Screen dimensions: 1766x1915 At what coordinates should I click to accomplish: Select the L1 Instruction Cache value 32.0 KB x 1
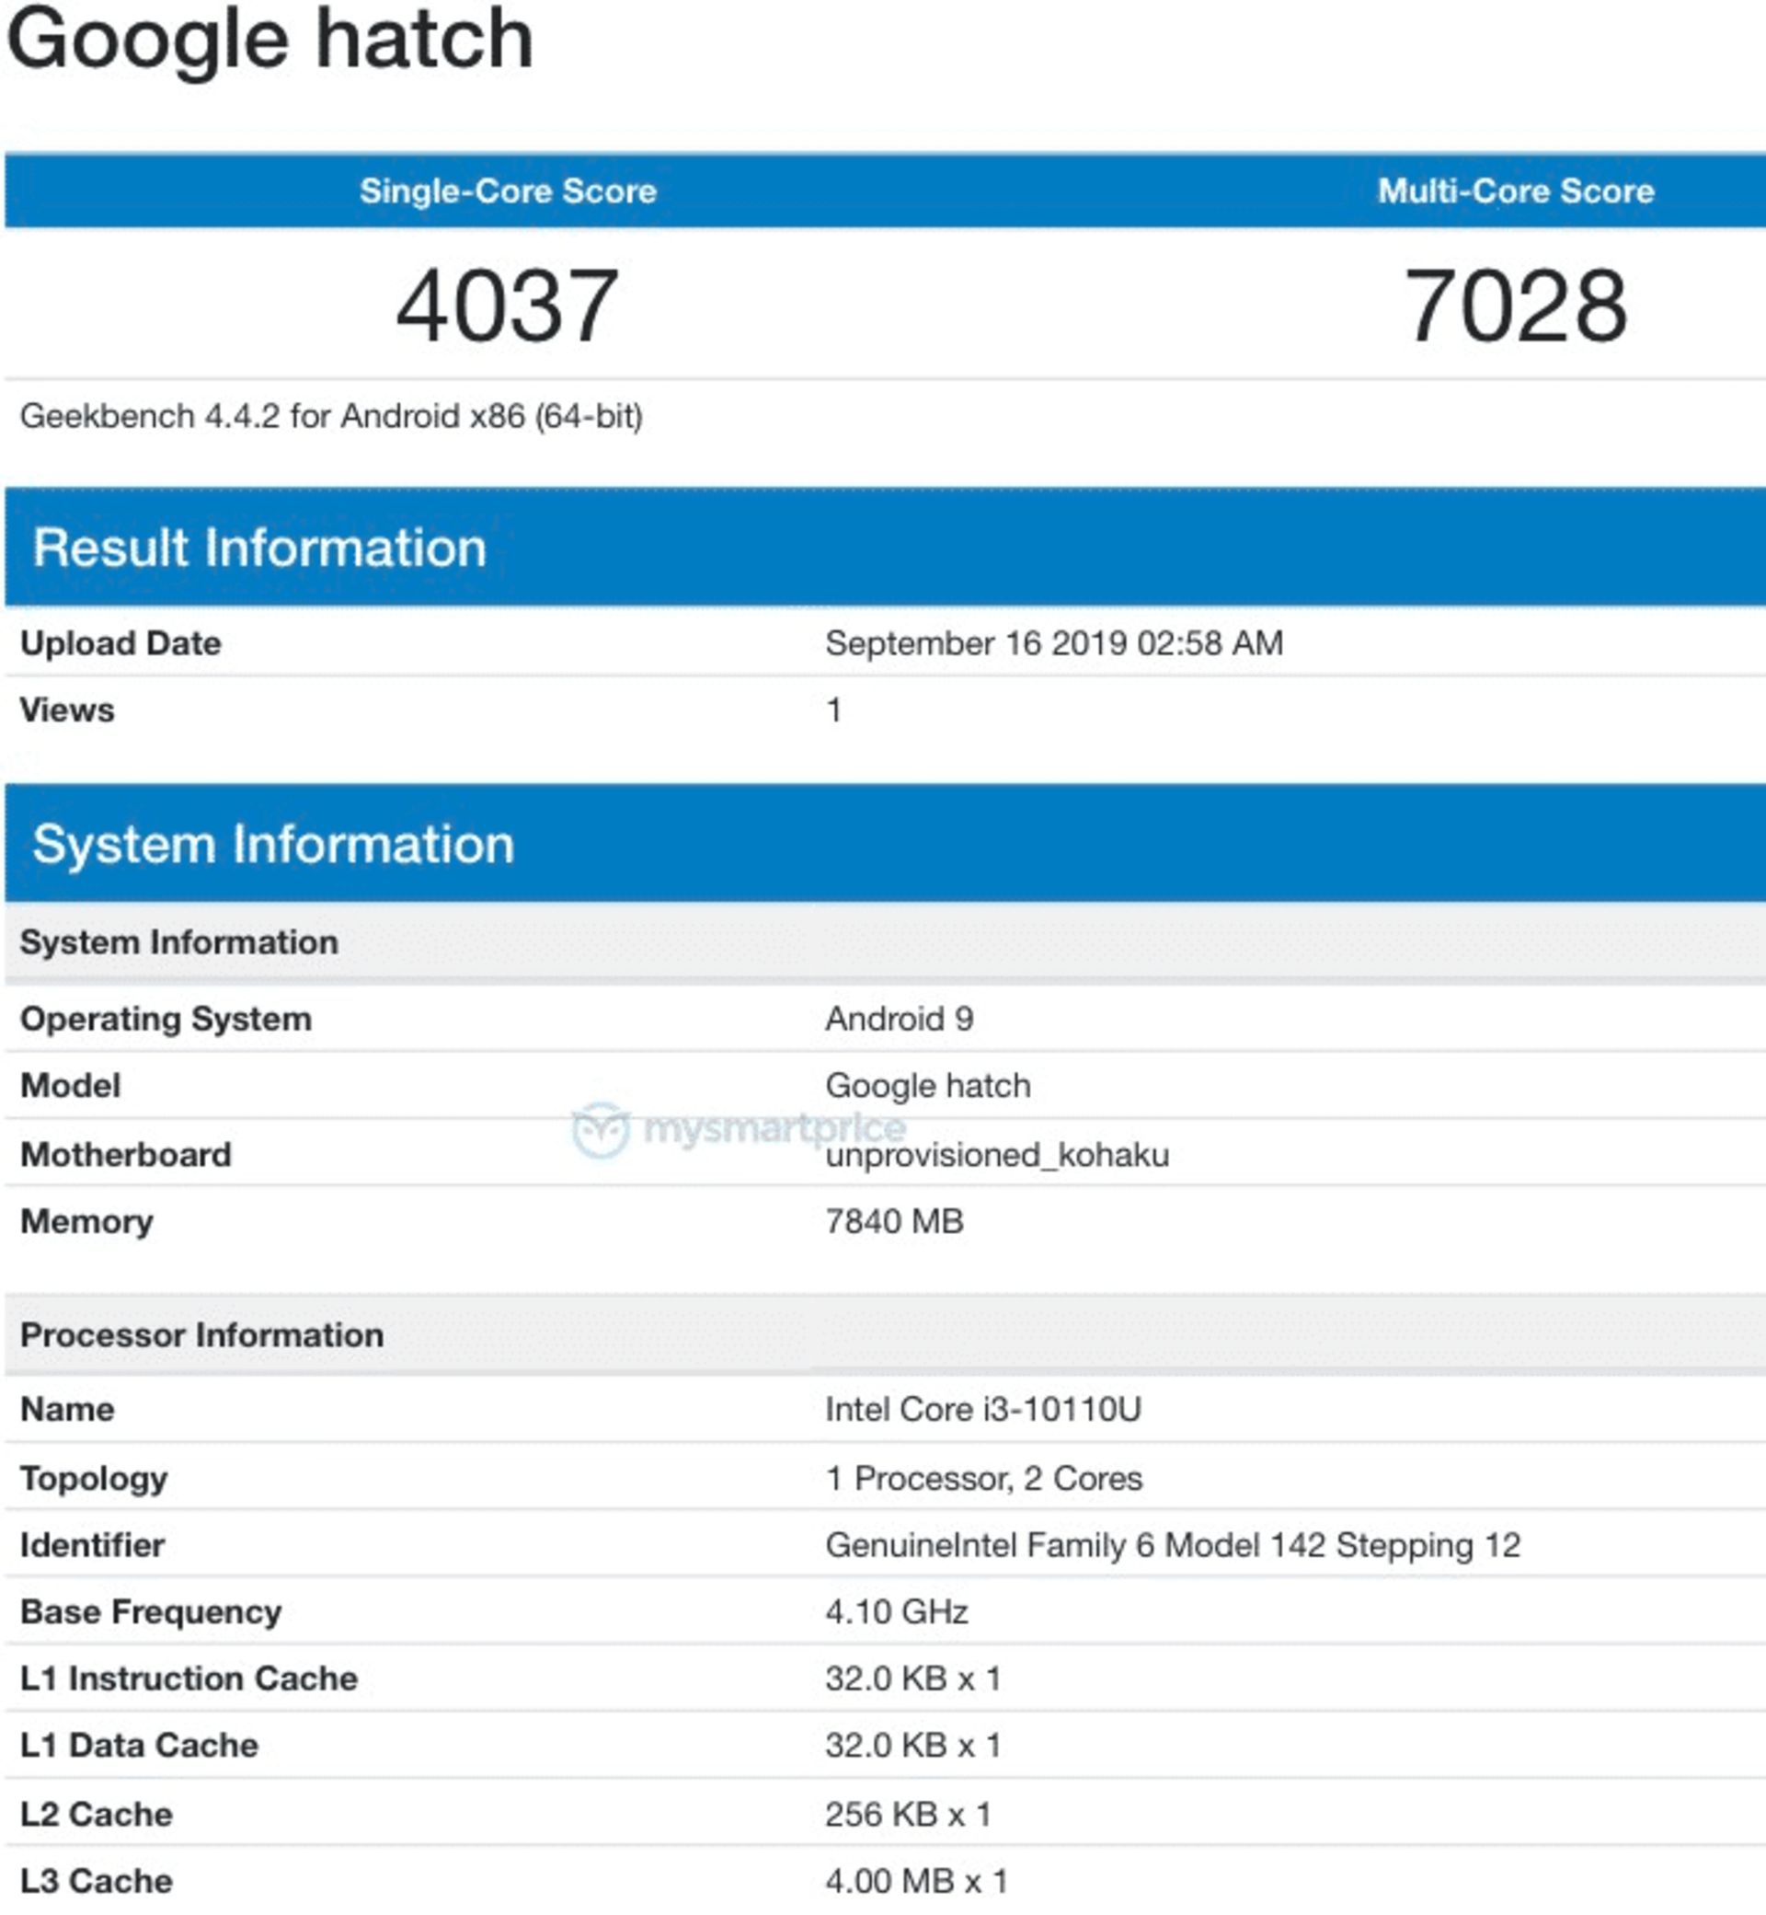[x=912, y=1679]
